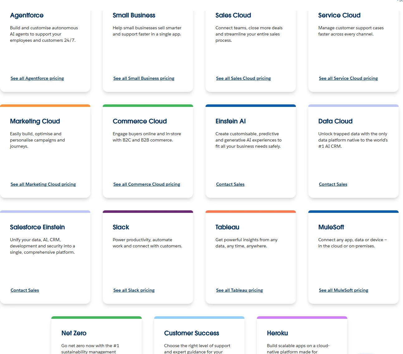Image resolution: width=403 pixels, height=354 pixels.
Task: Go to See all Commerce Cloud pricing
Action: [x=147, y=184]
